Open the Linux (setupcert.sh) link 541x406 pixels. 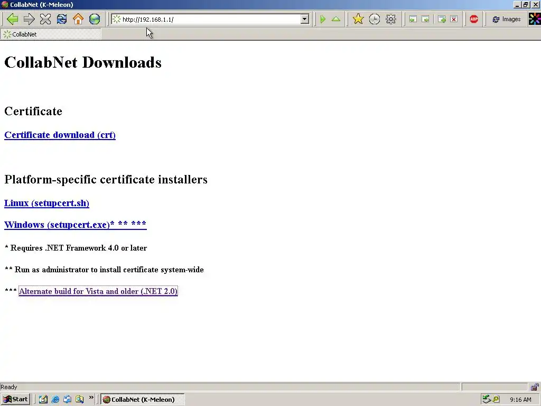click(46, 203)
